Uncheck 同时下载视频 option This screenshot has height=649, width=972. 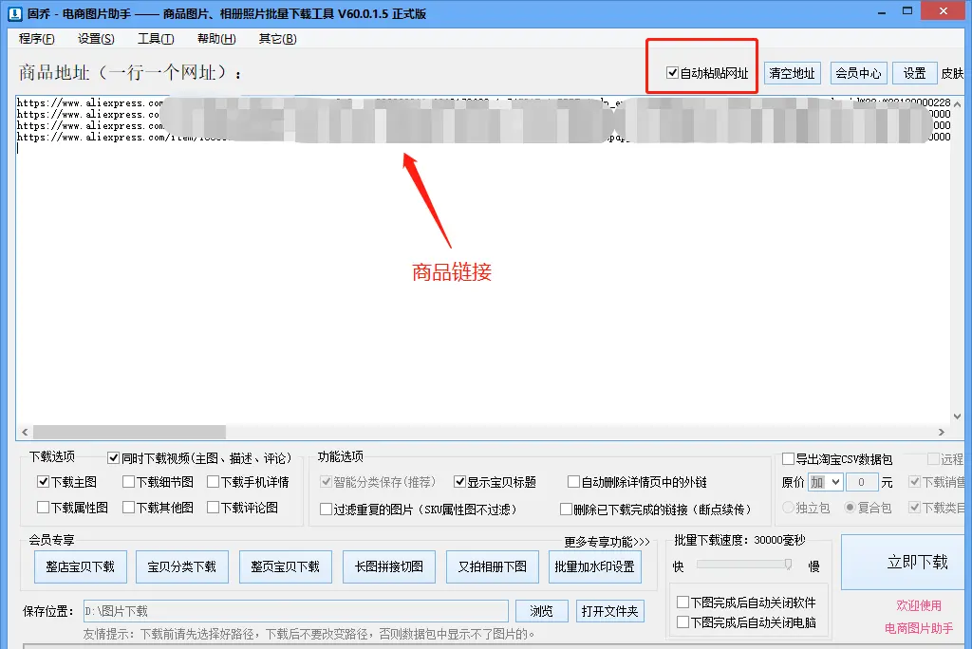[x=114, y=457]
